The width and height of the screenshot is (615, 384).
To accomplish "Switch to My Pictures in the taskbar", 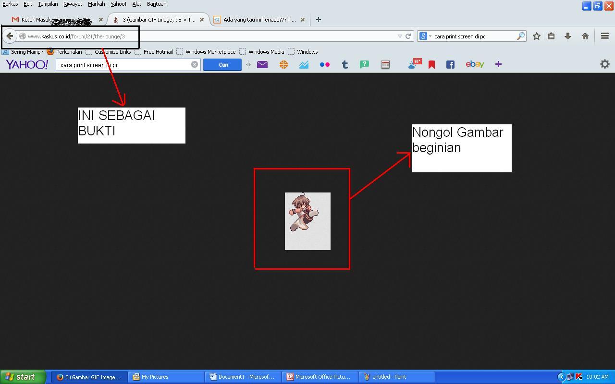I will click(166, 377).
